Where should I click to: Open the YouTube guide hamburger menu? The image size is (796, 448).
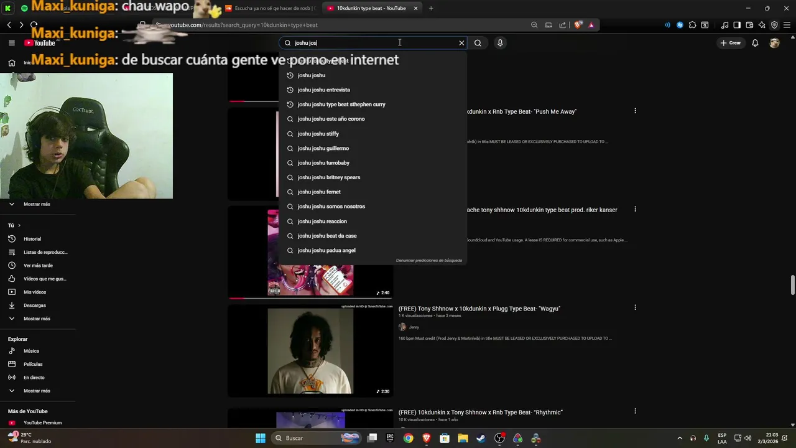(12, 43)
